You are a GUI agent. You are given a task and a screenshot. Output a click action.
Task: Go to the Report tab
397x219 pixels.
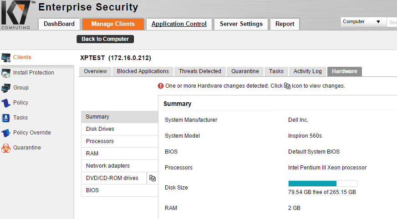pos(285,24)
